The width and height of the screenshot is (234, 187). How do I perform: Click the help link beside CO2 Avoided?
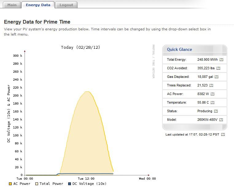[218, 68]
